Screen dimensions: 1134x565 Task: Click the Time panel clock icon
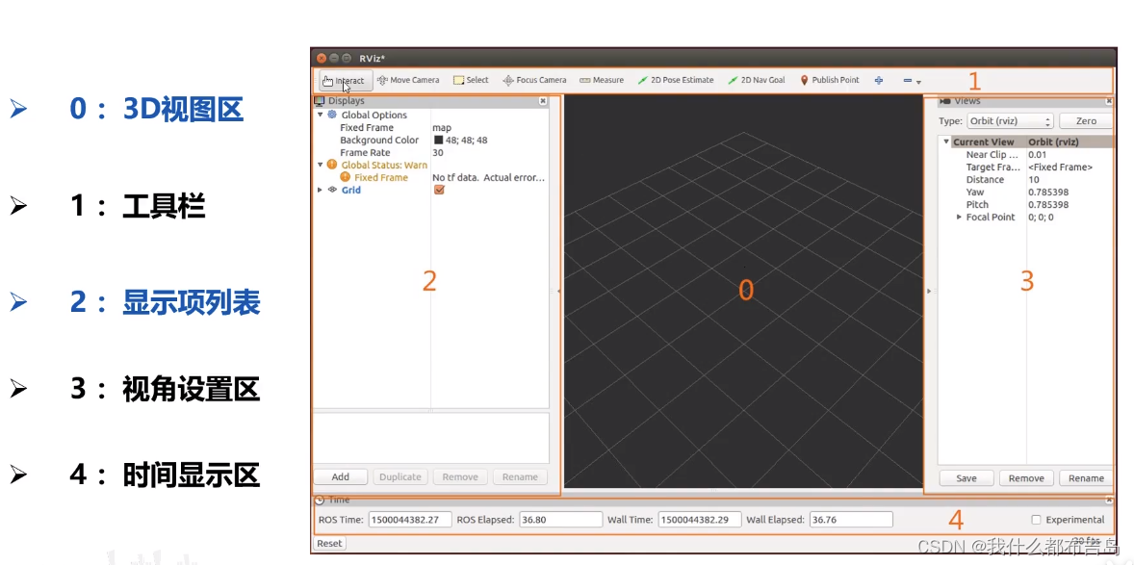(x=320, y=500)
